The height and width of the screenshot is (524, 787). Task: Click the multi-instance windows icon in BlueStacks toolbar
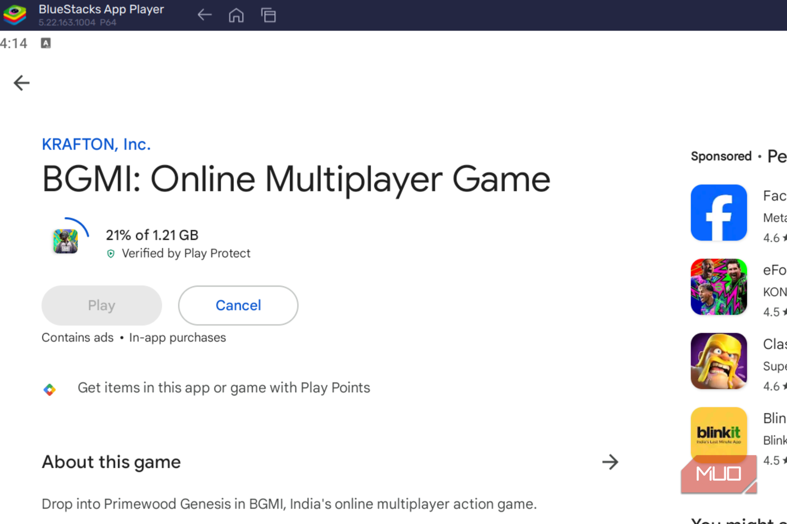click(269, 15)
